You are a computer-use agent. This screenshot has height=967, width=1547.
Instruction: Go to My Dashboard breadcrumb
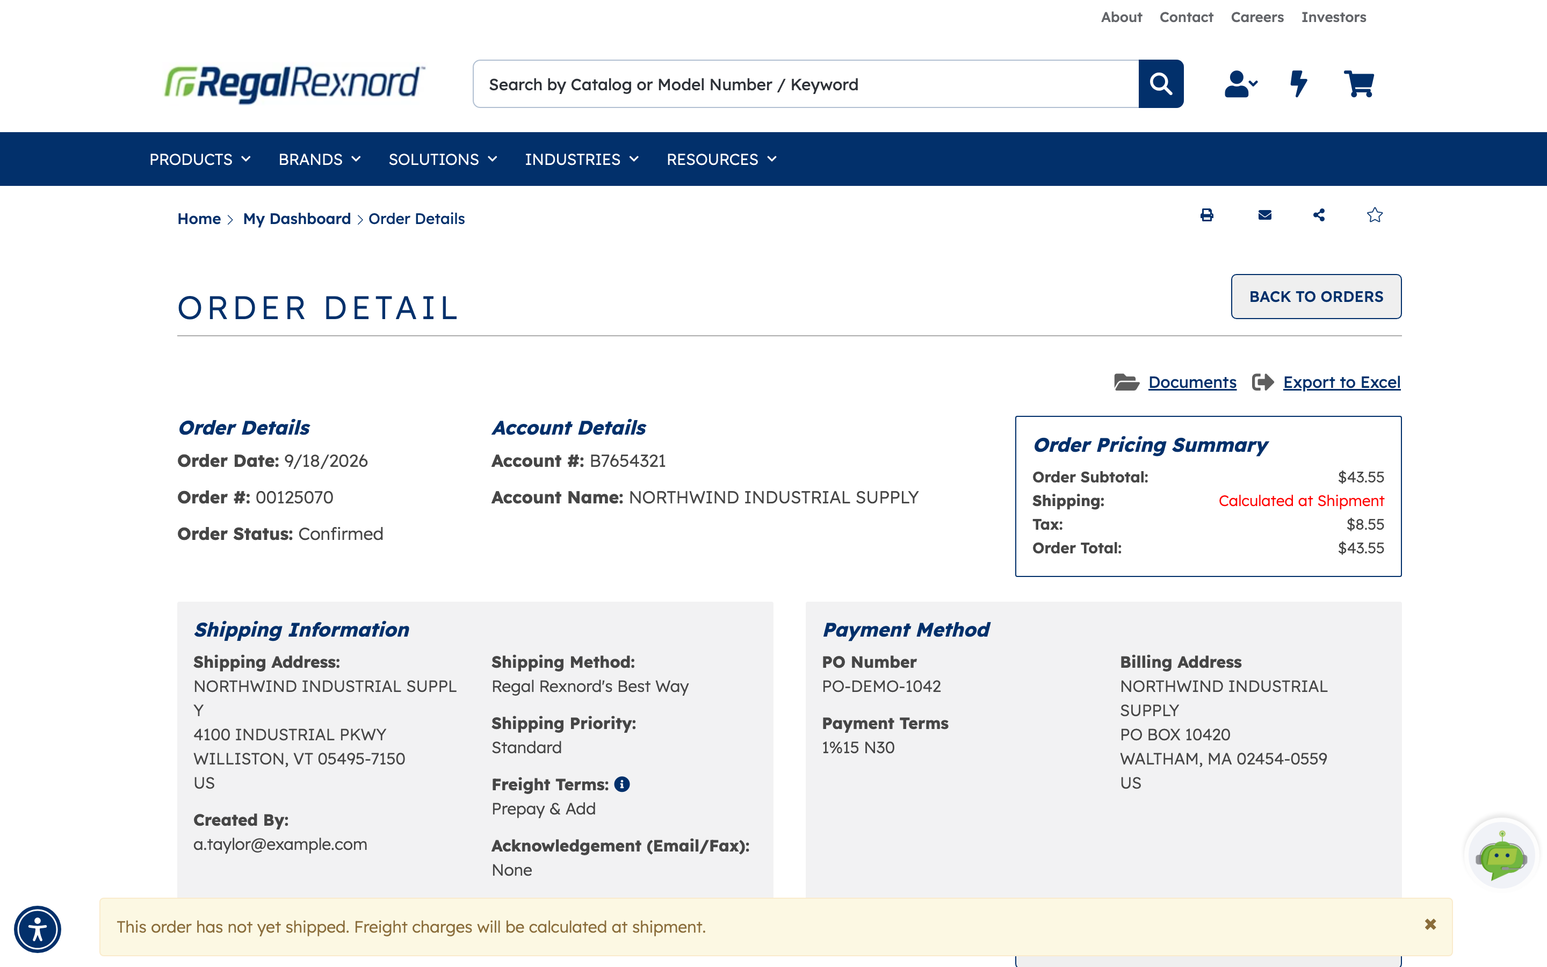pyautogui.click(x=297, y=219)
